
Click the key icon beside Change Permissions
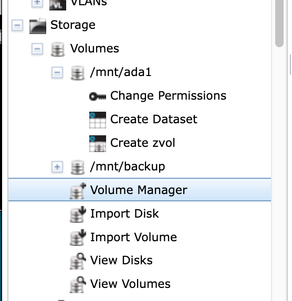98,96
